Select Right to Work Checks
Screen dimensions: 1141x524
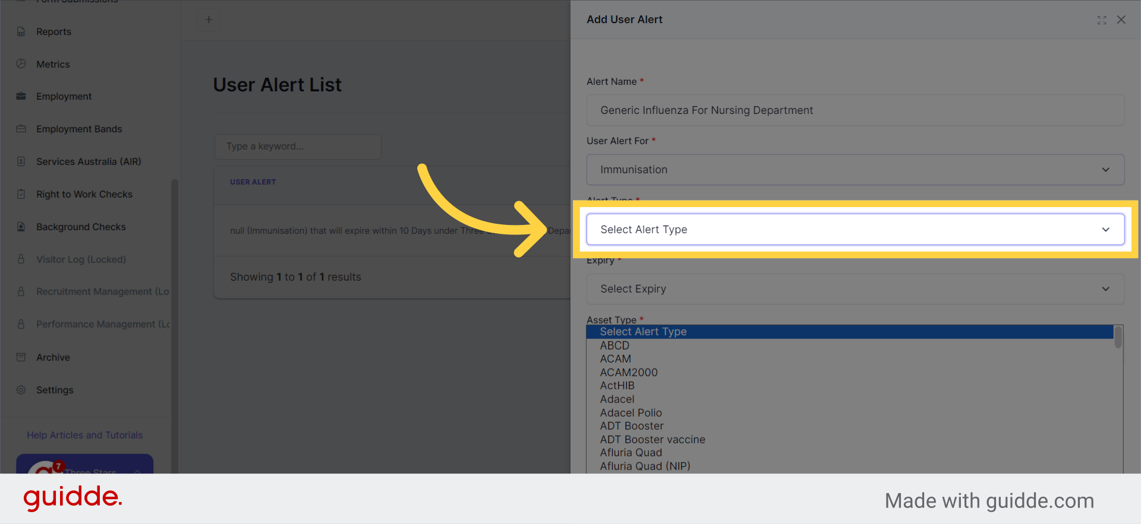click(84, 194)
